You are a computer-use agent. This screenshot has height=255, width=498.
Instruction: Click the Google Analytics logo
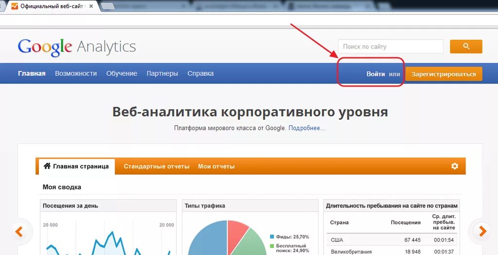(x=77, y=47)
